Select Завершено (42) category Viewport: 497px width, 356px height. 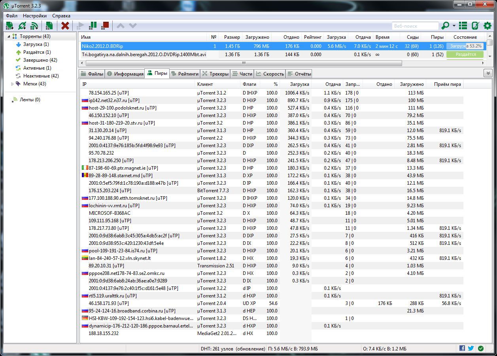pyautogui.click(x=40, y=60)
